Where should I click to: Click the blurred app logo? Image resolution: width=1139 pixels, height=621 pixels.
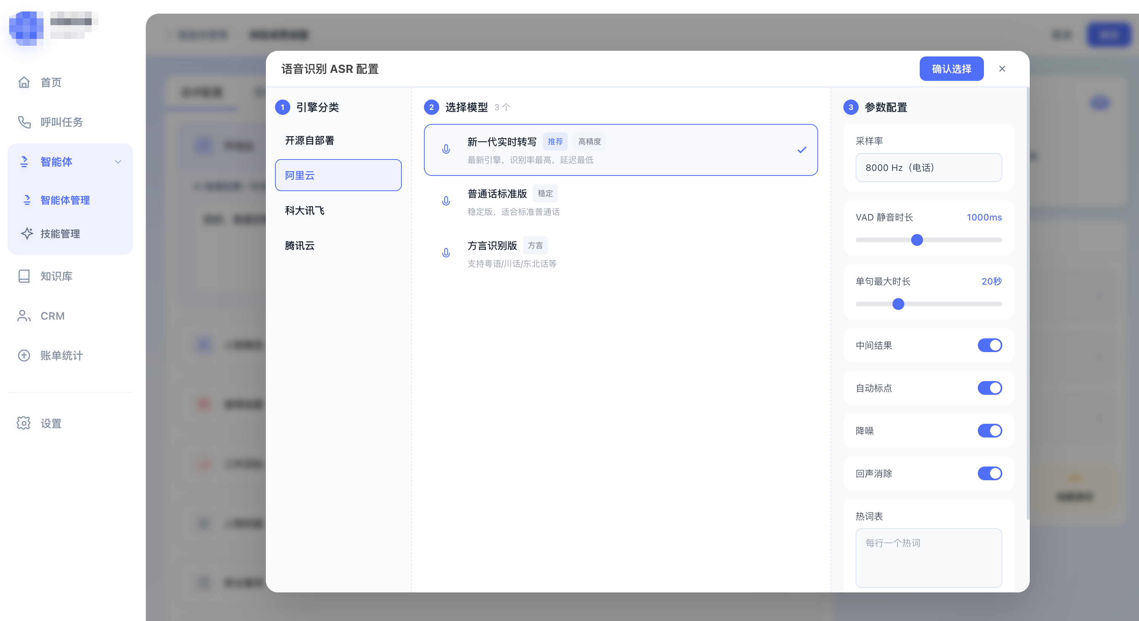26,28
